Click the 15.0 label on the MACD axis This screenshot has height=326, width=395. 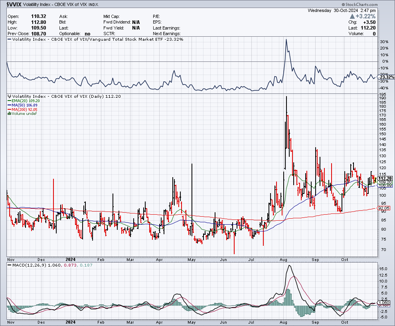383,269
